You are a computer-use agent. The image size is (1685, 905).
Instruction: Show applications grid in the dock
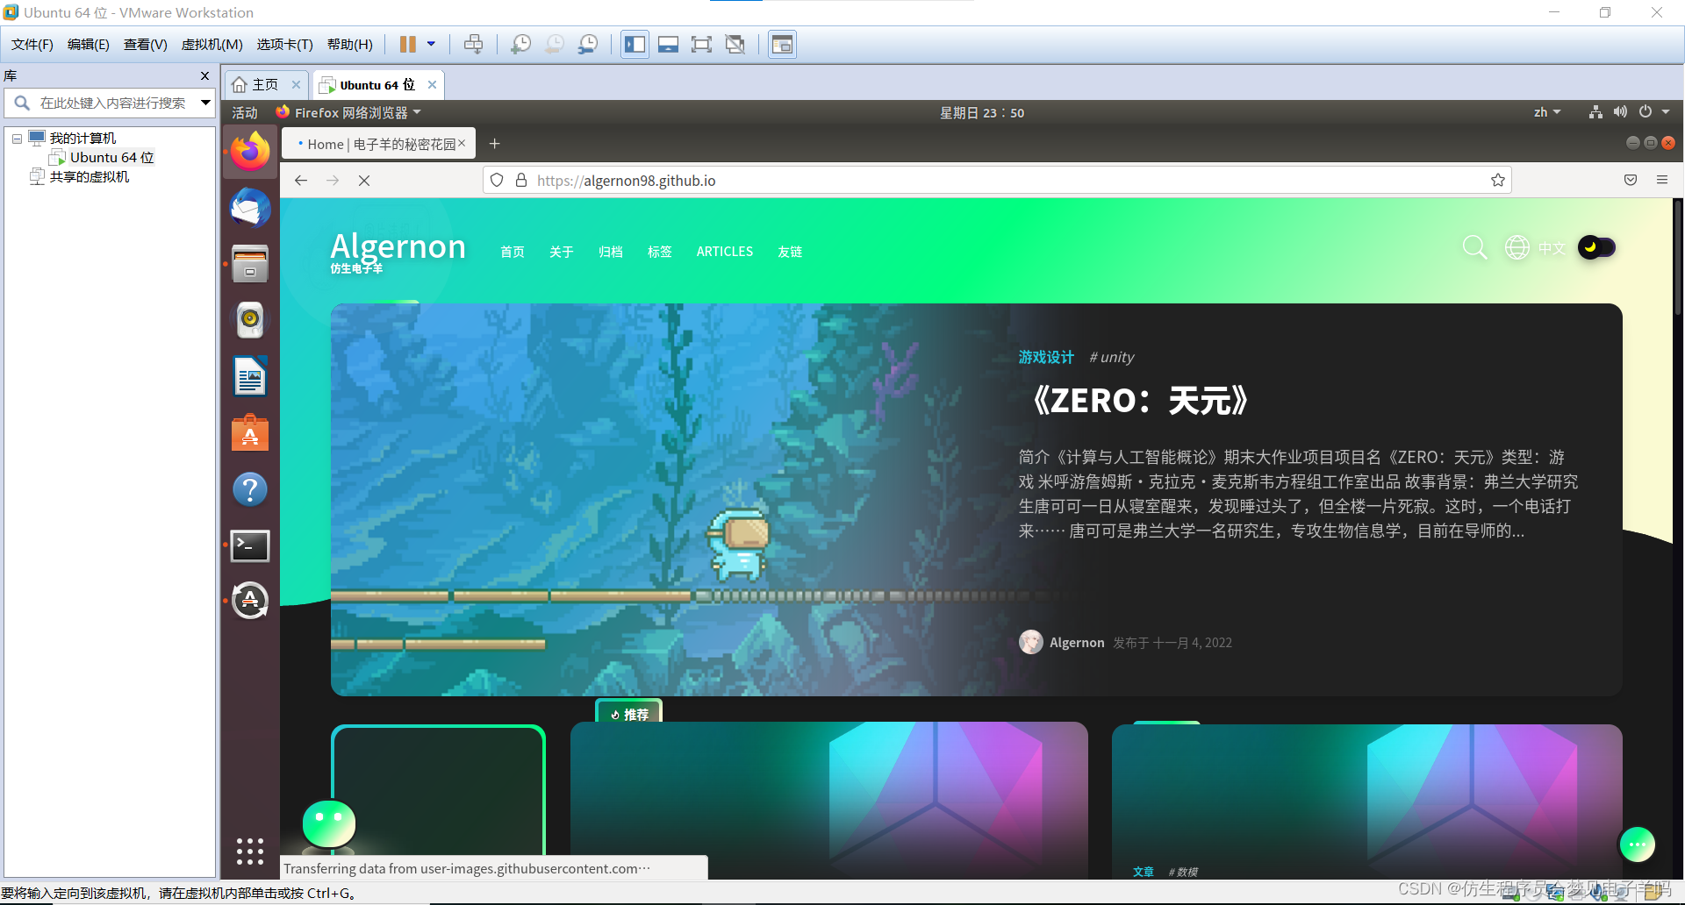(x=250, y=851)
